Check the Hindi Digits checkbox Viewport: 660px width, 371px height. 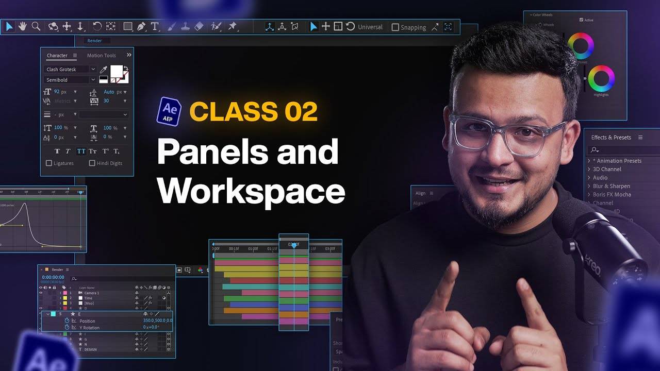coord(92,163)
